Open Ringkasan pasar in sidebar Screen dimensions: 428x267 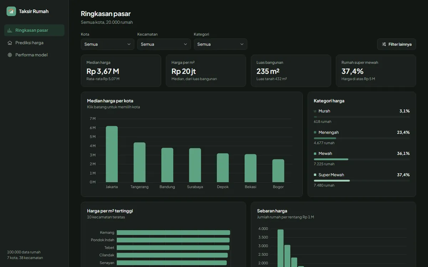(34, 30)
